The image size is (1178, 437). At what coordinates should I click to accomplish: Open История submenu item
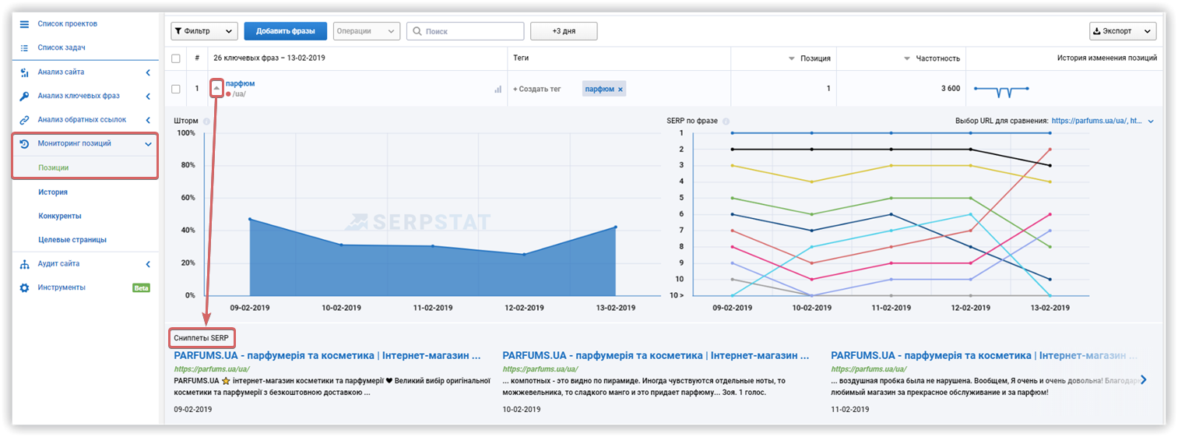click(53, 192)
